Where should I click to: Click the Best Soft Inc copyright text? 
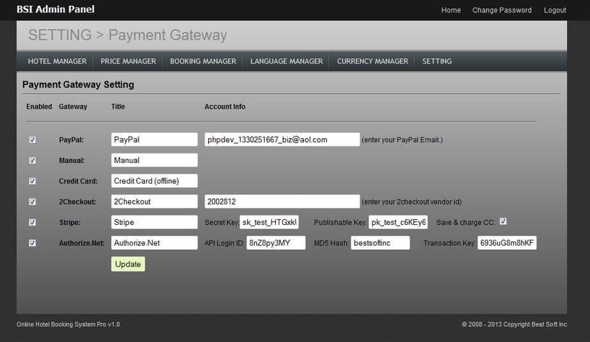[515, 324]
